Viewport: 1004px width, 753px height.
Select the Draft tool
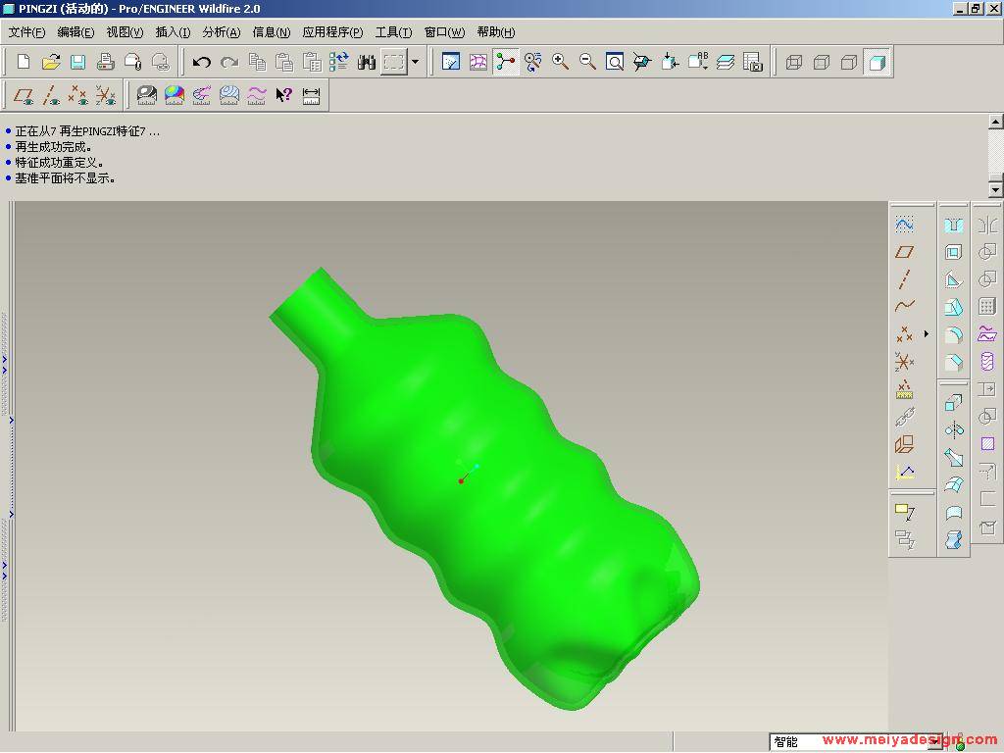tap(953, 307)
